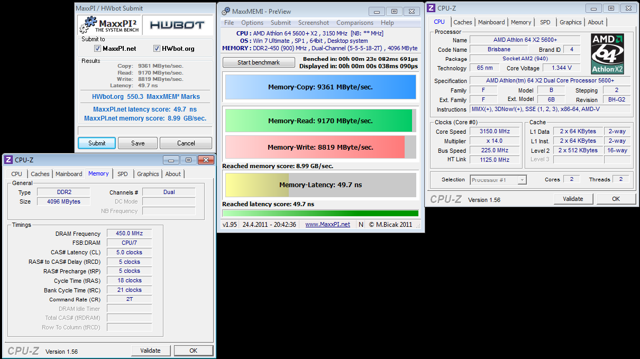640x359 pixels.
Task: Click the Command Rate 2T field
Action: (x=129, y=299)
